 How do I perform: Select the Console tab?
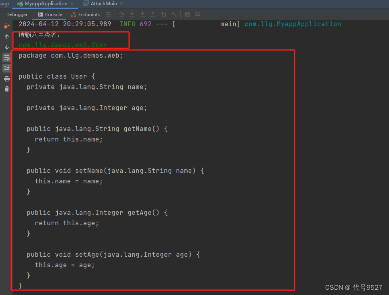(50, 15)
